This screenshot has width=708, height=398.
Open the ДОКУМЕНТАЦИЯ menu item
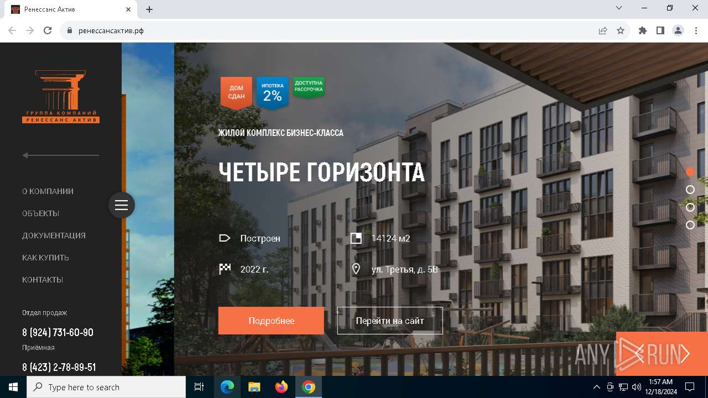(x=54, y=235)
